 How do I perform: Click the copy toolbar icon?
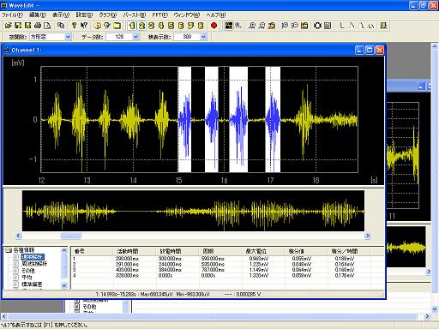[61, 26]
